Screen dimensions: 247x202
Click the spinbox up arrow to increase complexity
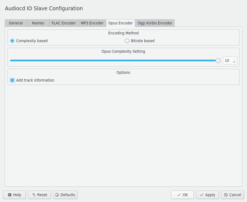[x=234, y=59]
